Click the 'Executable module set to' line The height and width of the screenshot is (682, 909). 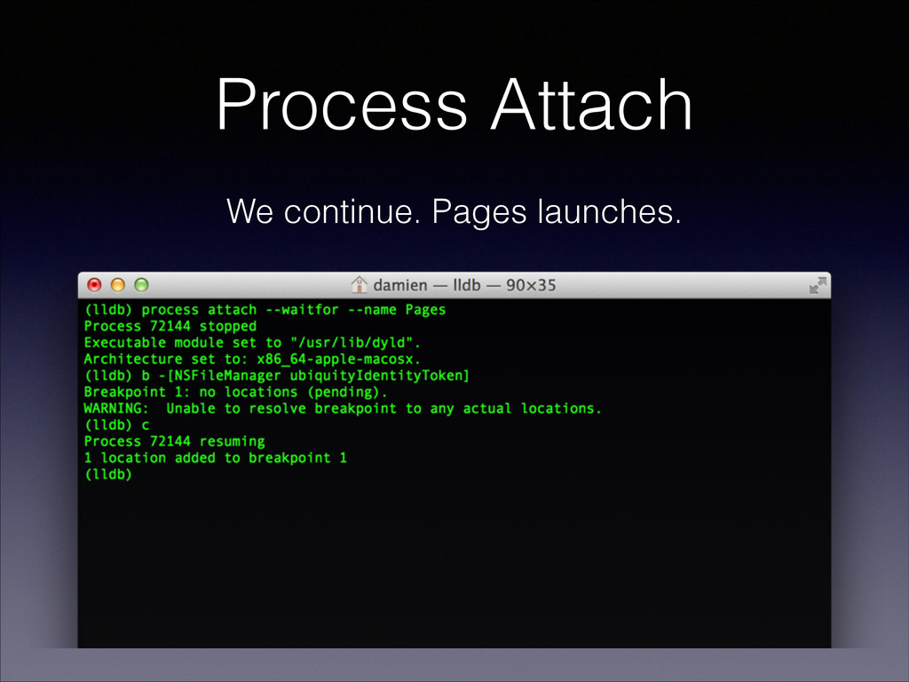pyautogui.click(x=252, y=343)
